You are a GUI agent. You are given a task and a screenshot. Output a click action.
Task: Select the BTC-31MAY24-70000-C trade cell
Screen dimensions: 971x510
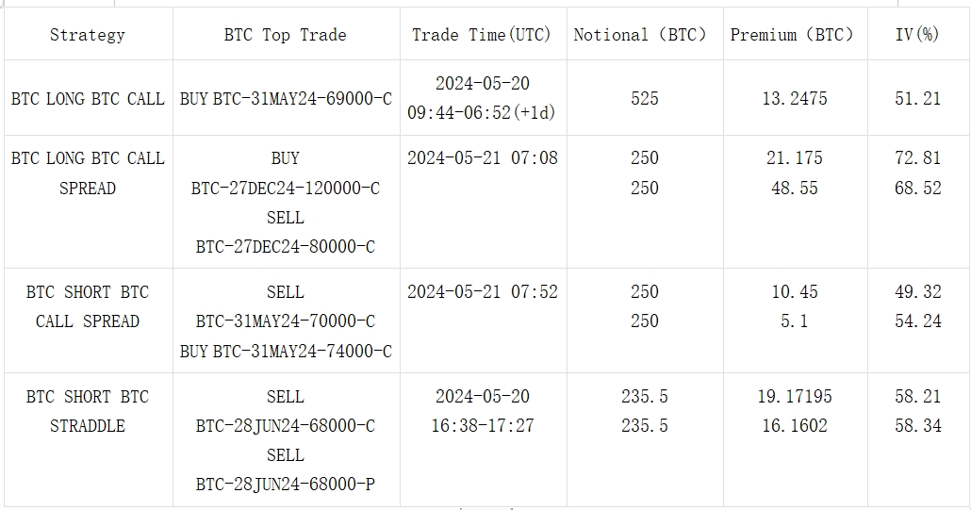point(286,321)
